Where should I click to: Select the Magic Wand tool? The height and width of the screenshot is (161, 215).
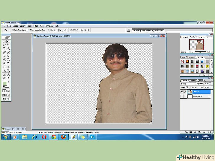pos(8,45)
